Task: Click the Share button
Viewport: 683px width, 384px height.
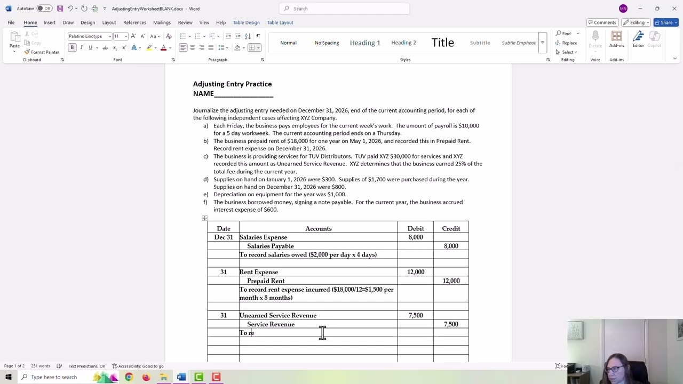Action: click(x=666, y=22)
